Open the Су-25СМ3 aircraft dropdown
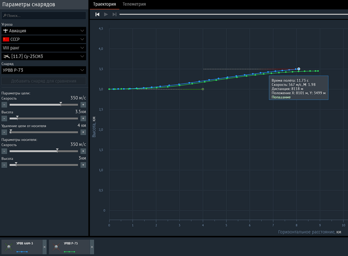This screenshot has width=348, height=256. [x=44, y=57]
